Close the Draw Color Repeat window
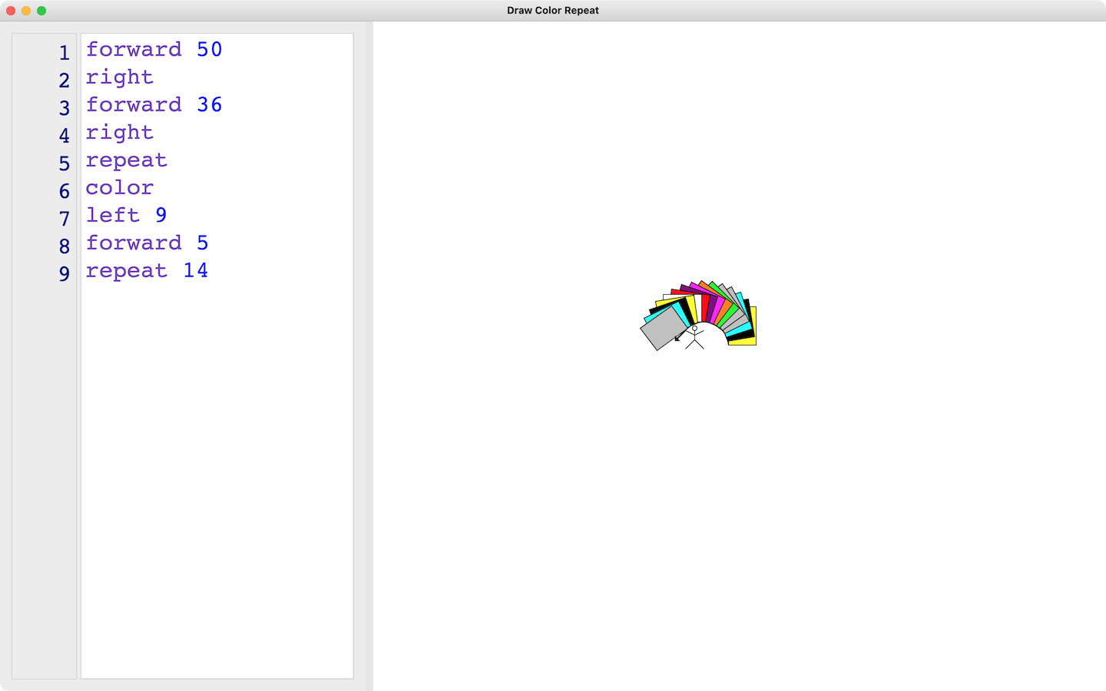Image resolution: width=1106 pixels, height=691 pixels. (x=11, y=11)
